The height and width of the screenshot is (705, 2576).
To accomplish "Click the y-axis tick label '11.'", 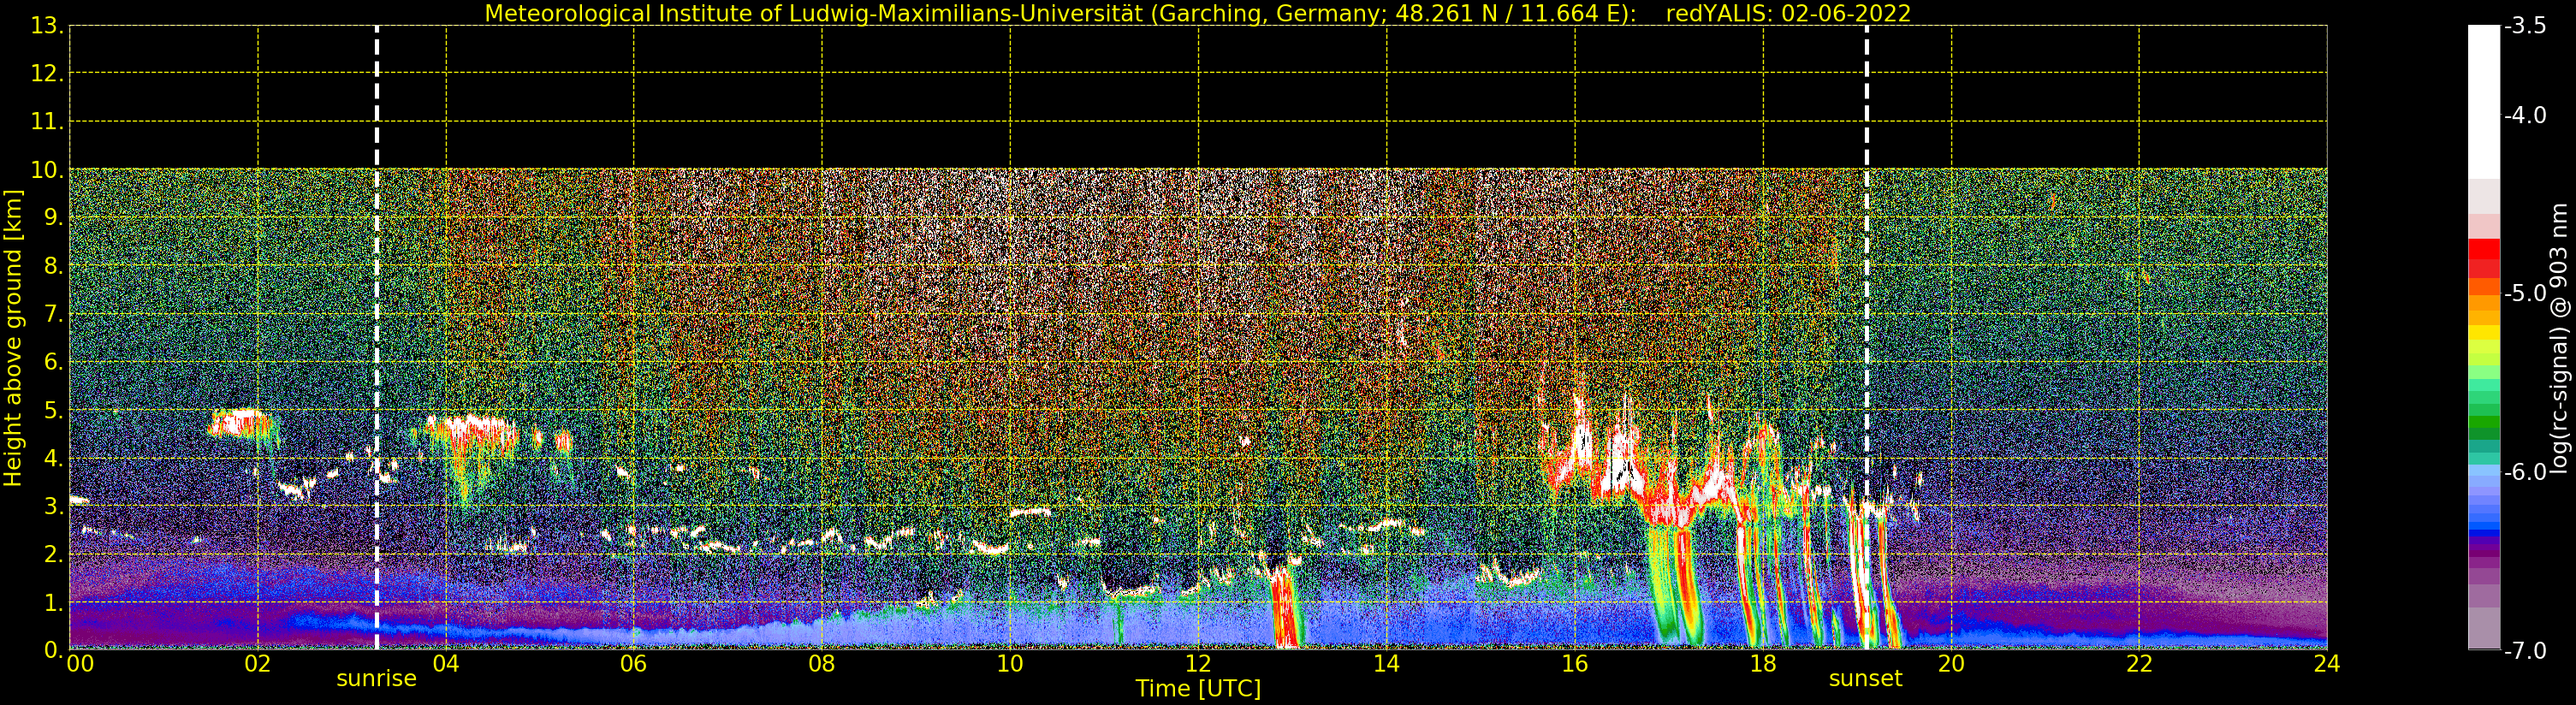I will click(47, 121).
